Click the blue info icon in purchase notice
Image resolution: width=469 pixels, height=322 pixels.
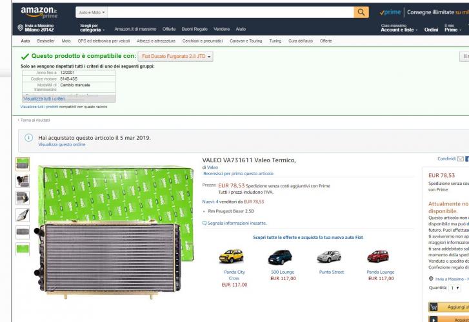click(28, 138)
